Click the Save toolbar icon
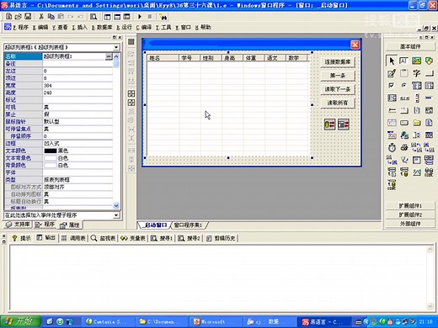 pos(28,17)
